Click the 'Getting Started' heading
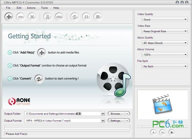The height and width of the screenshot is (139, 192). (29, 36)
